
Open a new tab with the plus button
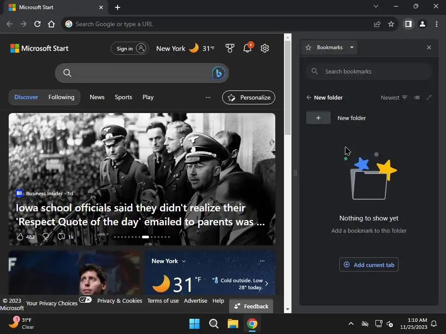(x=118, y=7)
